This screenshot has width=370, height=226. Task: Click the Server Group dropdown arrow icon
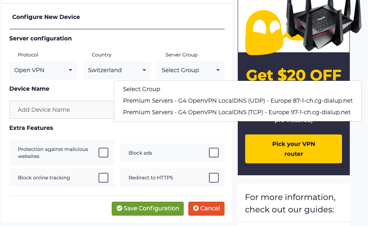click(218, 70)
